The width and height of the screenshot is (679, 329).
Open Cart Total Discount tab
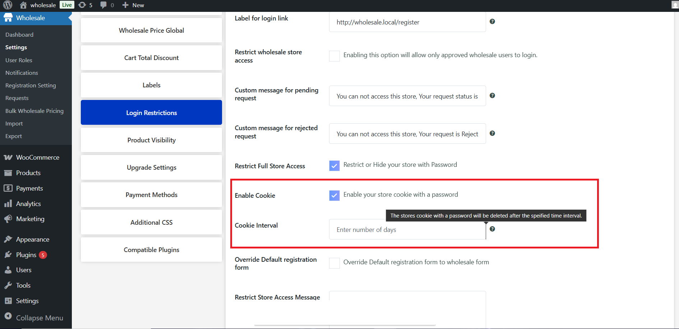click(151, 58)
